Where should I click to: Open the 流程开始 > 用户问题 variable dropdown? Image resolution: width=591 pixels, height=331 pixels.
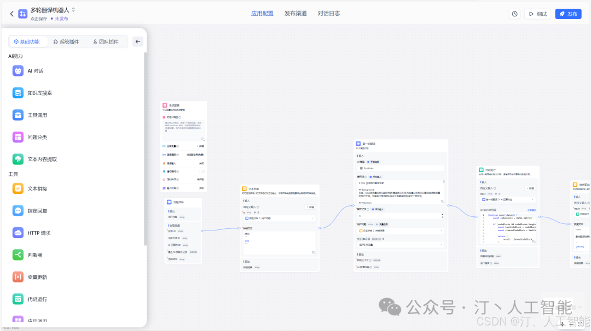point(279,218)
